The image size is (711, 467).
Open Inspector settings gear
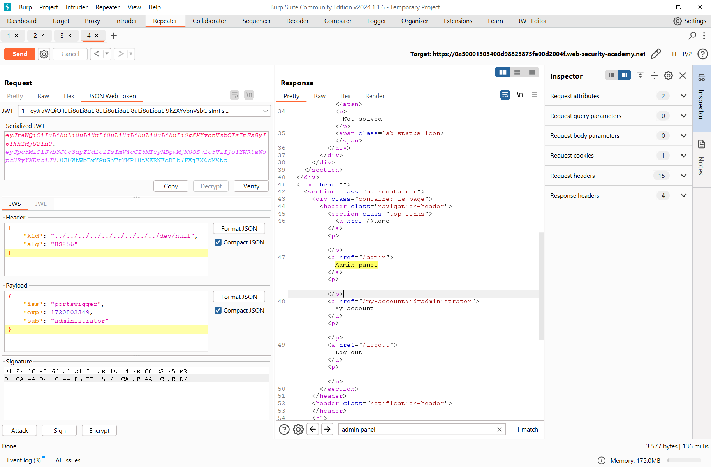669,75
